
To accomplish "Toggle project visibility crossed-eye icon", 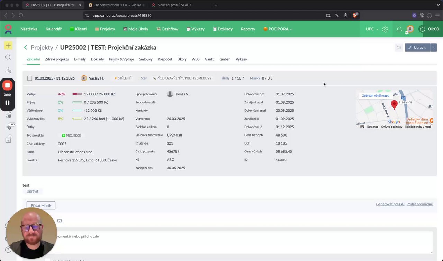I will [x=399, y=47].
